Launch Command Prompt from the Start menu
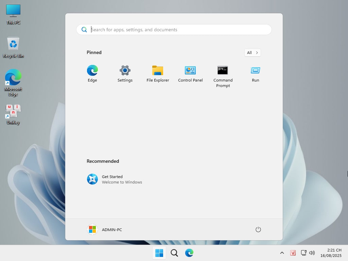The image size is (348, 261). (223, 76)
